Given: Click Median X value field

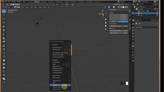Looking at the screenshot, I should point(118,15).
